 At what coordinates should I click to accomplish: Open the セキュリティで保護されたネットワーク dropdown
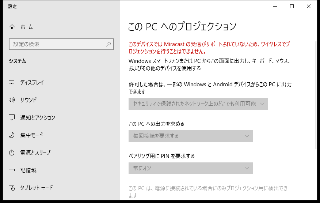[198, 104]
